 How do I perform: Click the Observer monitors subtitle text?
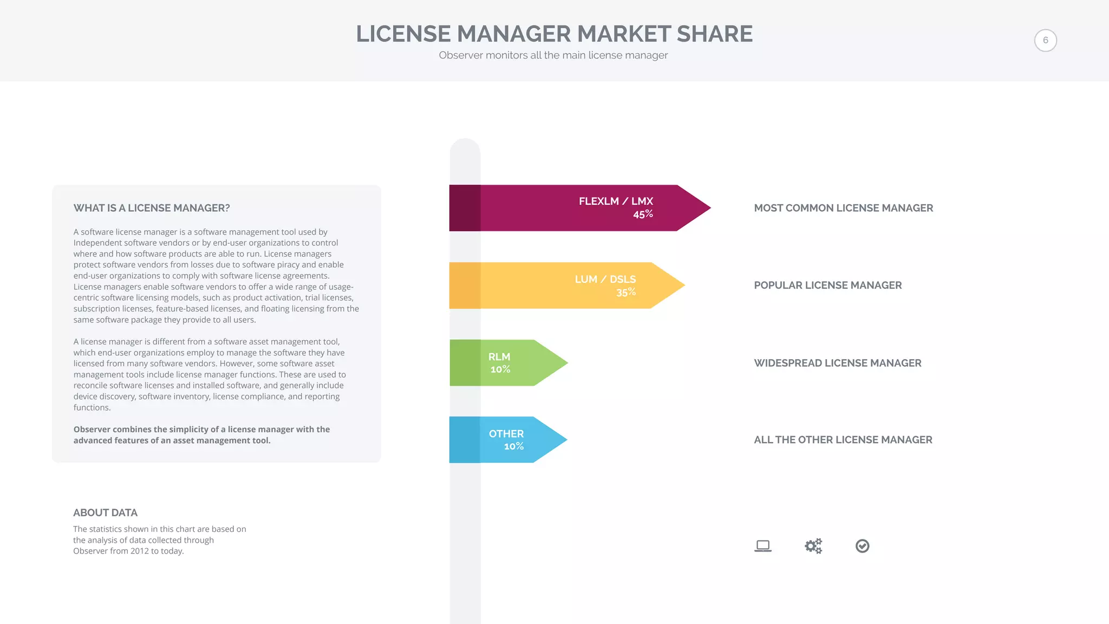coord(553,55)
